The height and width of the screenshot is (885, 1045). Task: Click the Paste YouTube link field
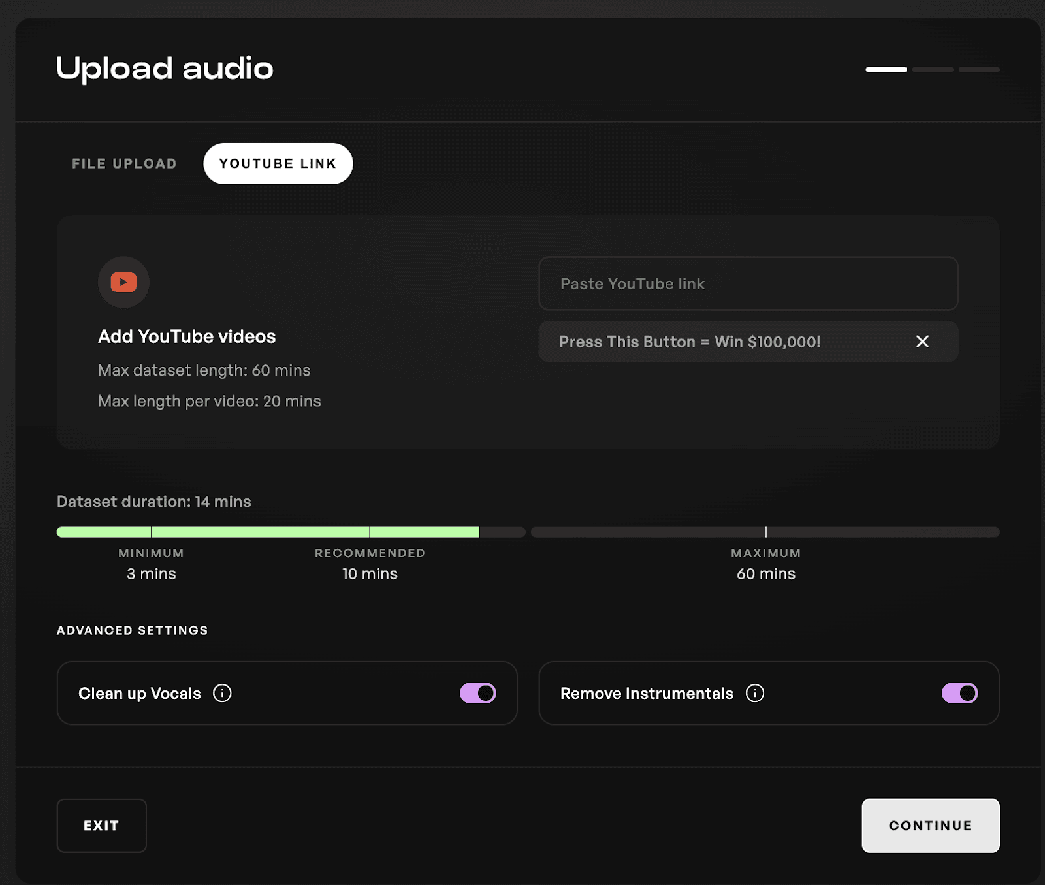click(748, 283)
